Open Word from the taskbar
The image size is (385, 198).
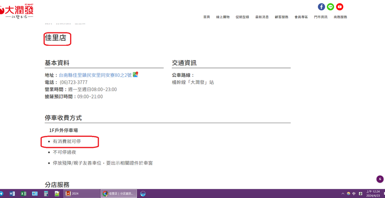pos(12,194)
